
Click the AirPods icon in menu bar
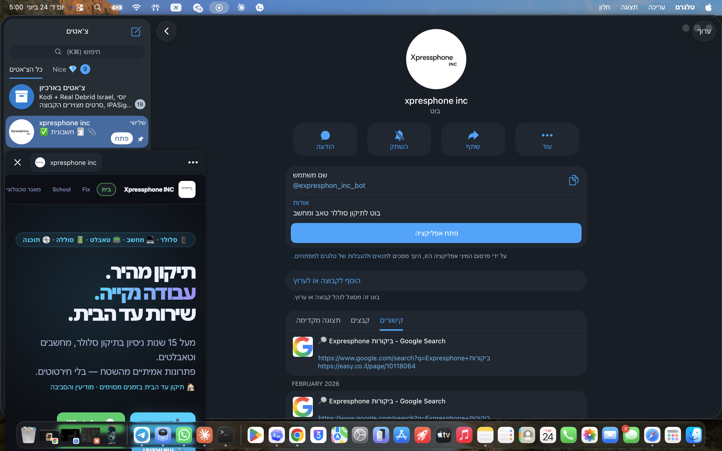155,8
